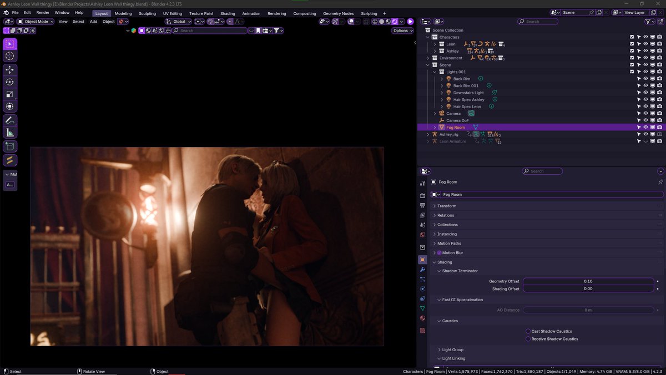The height and width of the screenshot is (375, 666).
Task: Click new collection icon in outliner header
Action: pos(660,22)
